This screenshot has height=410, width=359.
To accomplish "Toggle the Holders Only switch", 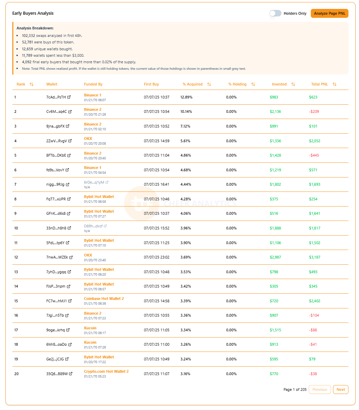I will coord(275,13).
